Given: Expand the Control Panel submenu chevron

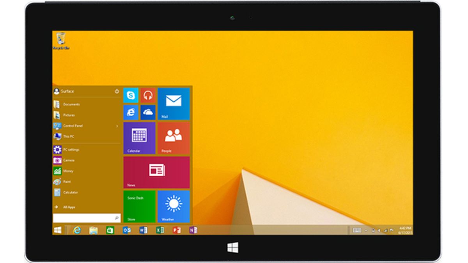Looking at the screenshot, I should point(116,126).
